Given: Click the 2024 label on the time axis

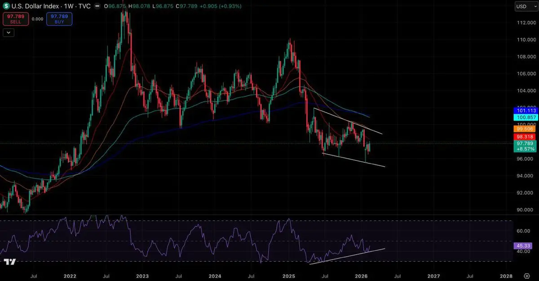Looking at the screenshot, I should [x=215, y=276].
